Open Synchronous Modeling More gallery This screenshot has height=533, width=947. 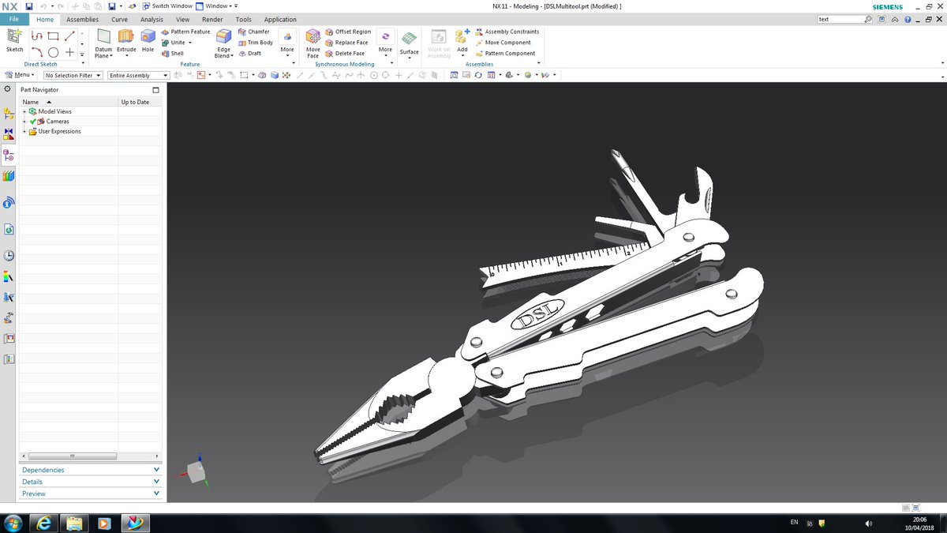tap(385, 43)
